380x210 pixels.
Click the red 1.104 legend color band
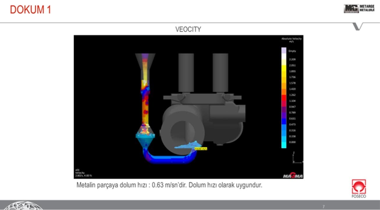(x=284, y=101)
